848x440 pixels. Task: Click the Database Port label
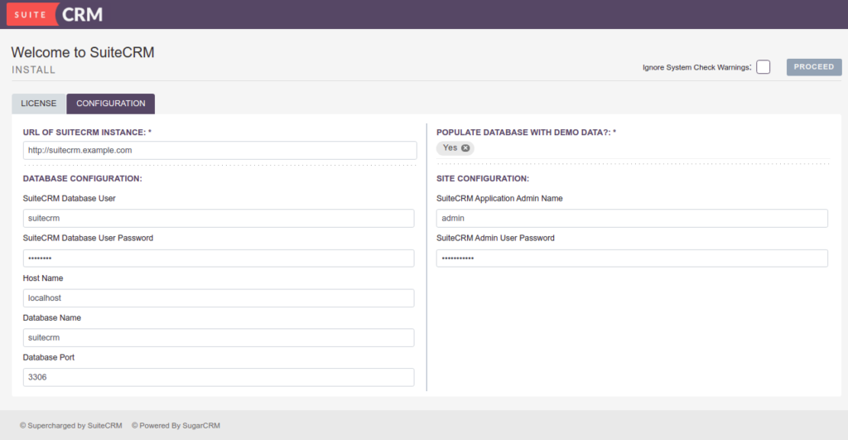(x=49, y=357)
